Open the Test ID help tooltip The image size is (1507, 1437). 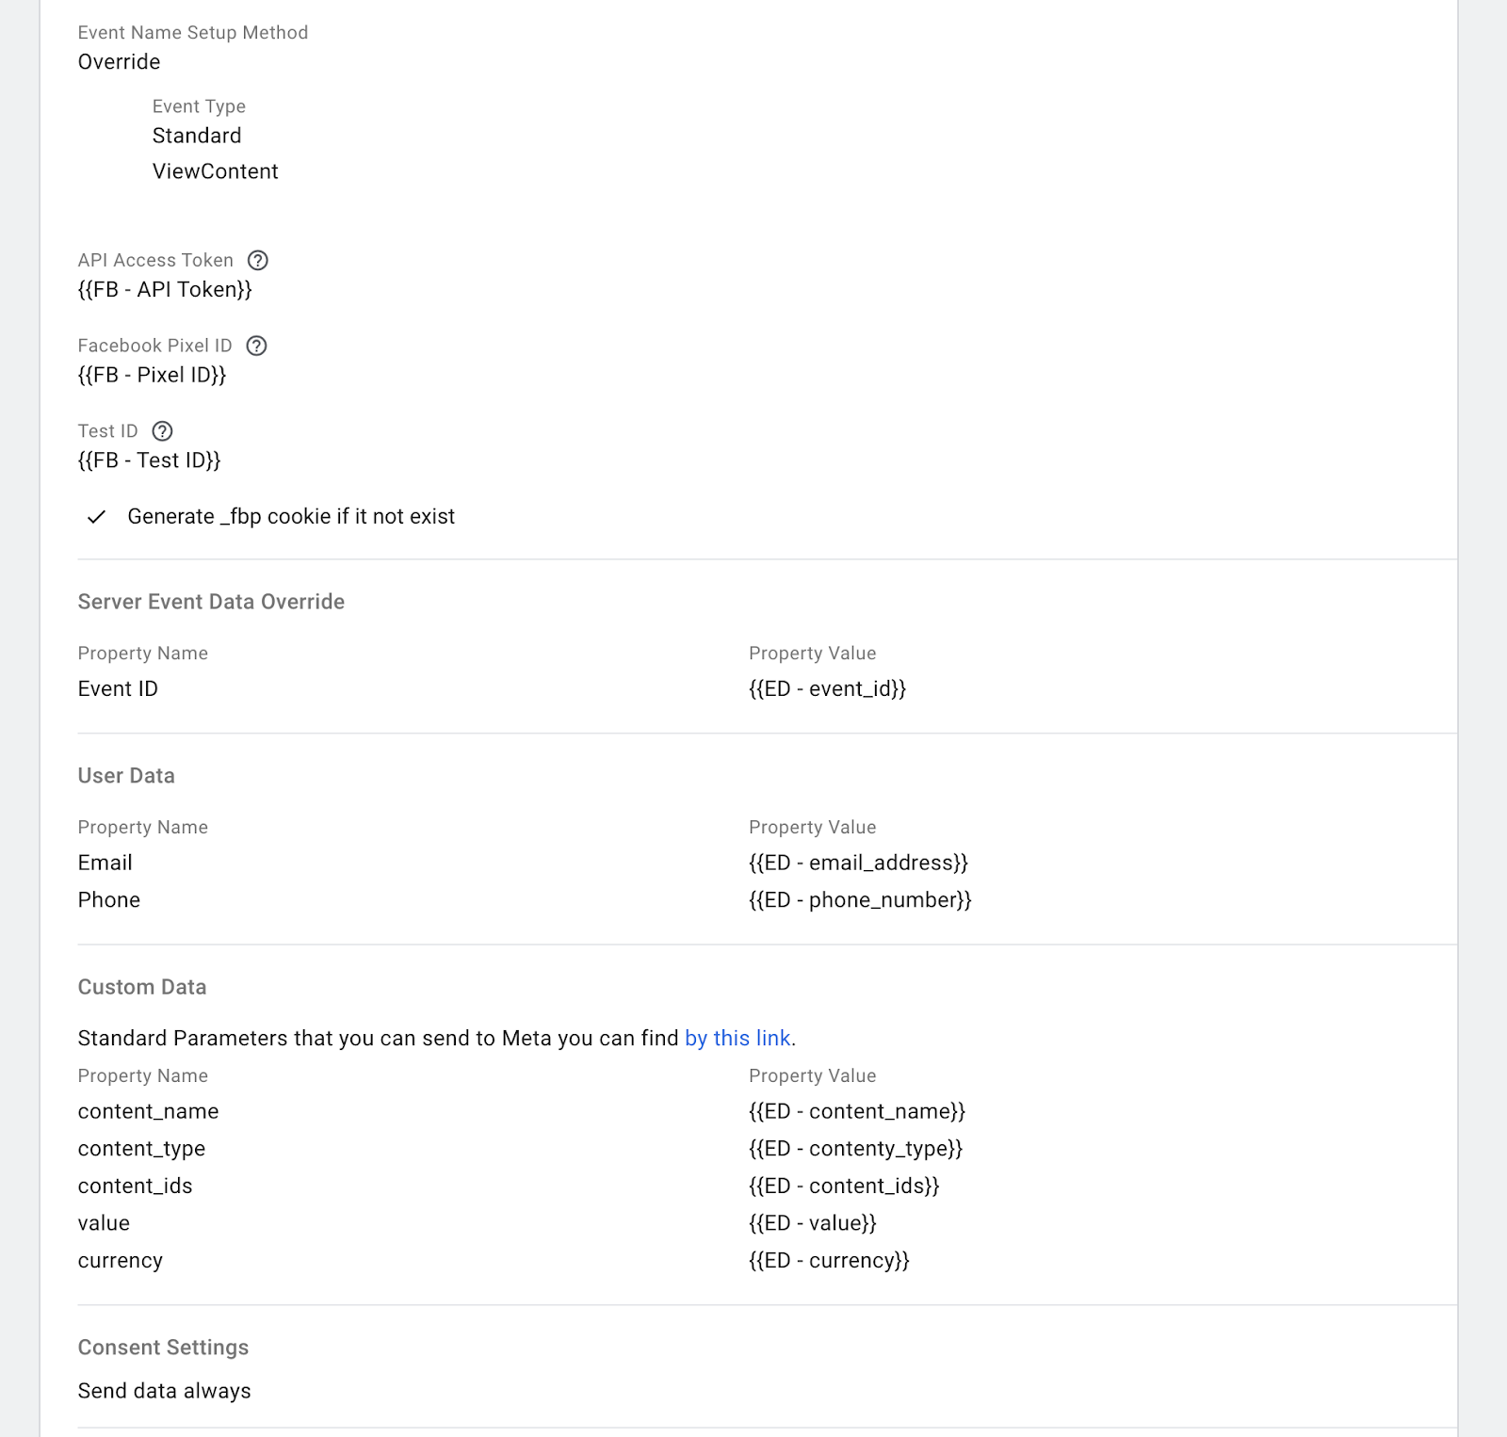tap(162, 431)
